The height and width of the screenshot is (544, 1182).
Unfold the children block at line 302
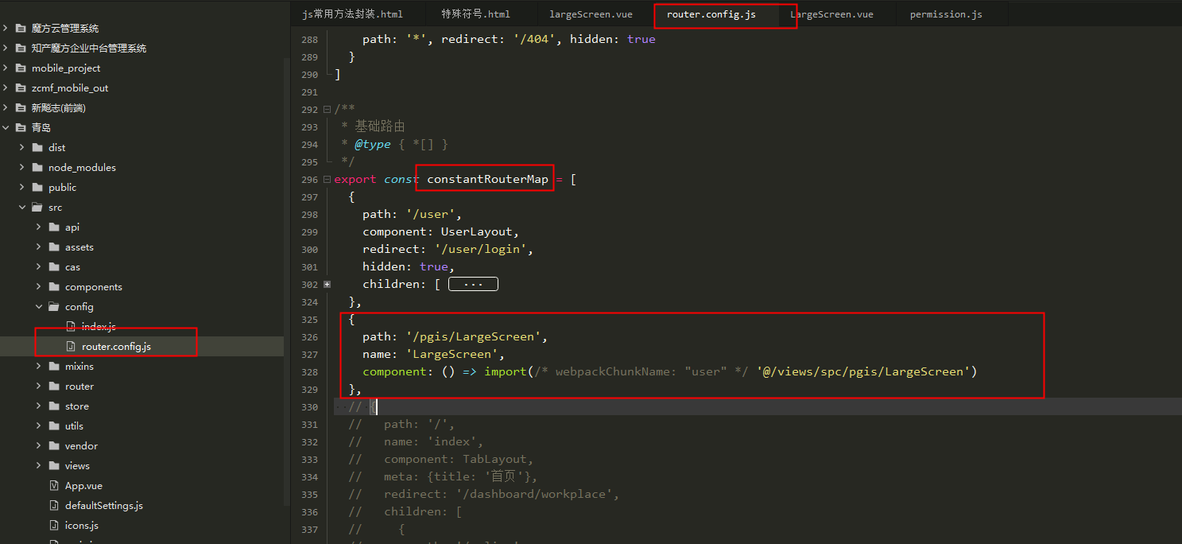[x=327, y=285]
